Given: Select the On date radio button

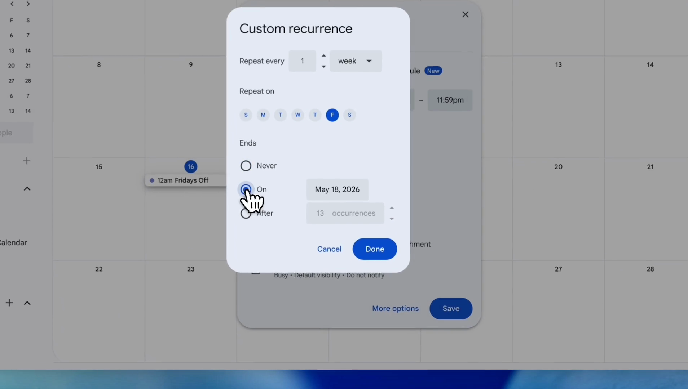Looking at the screenshot, I should pyautogui.click(x=246, y=189).
